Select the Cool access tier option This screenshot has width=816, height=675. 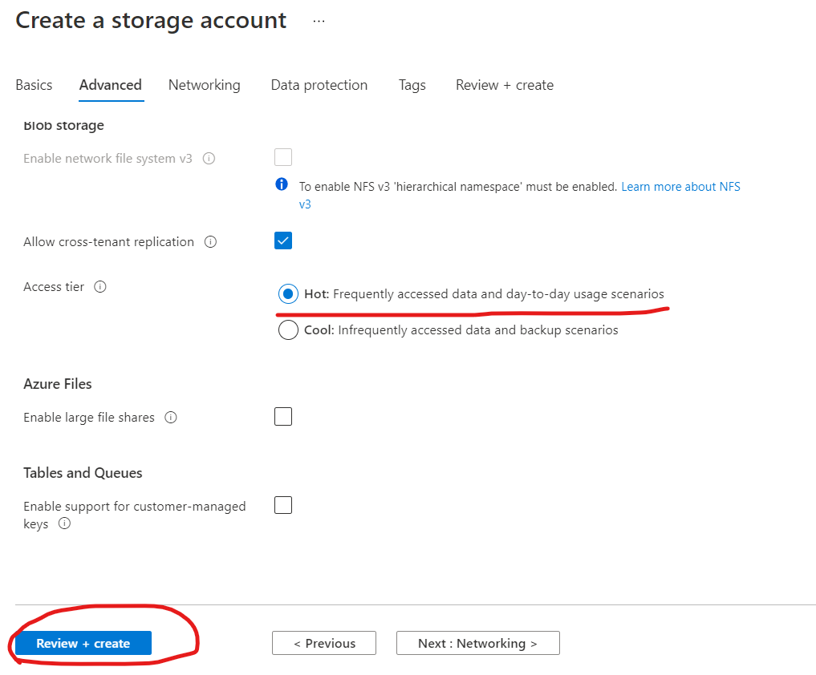coord(287,329)
